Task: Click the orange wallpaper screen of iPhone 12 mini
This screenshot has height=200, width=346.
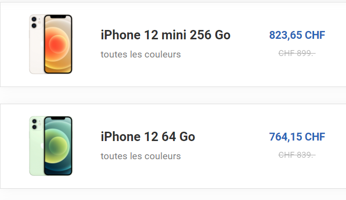Action: (x=58, y=44)
